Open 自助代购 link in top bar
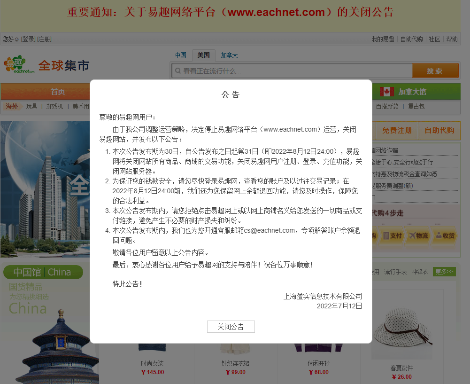 click(412, 39)
